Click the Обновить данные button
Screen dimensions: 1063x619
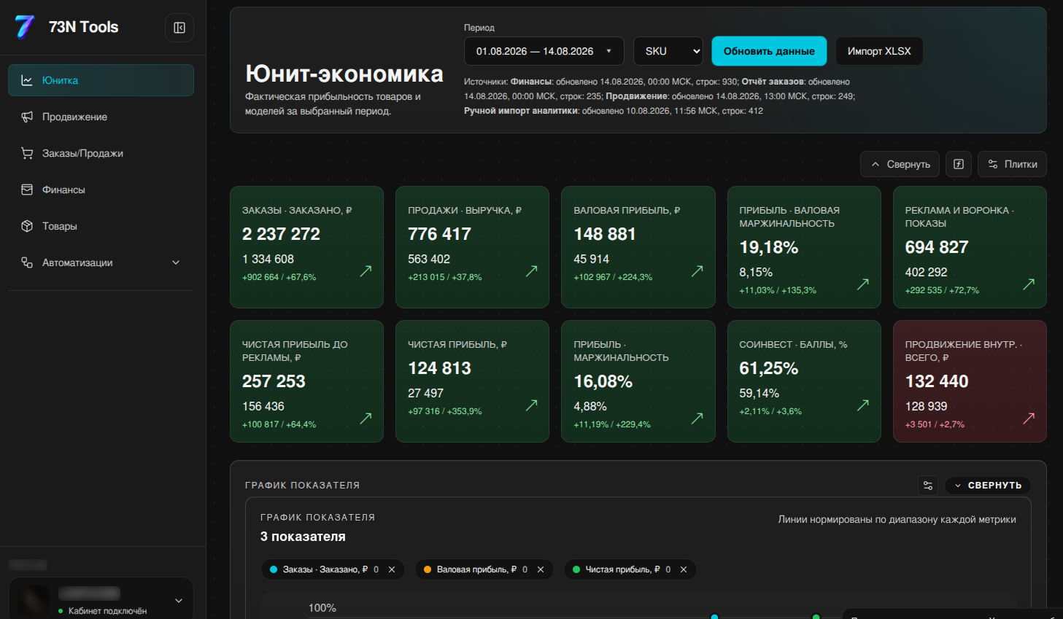click(x=769, y=51)
